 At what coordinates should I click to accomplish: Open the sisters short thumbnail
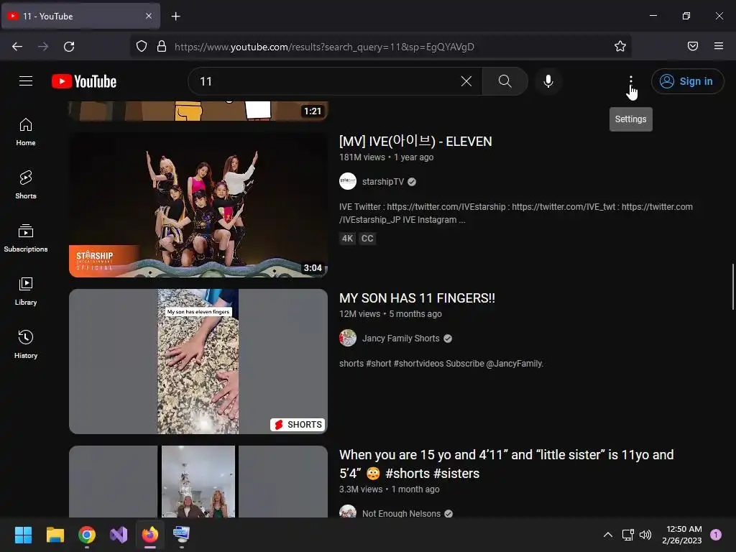click(198, 482)
